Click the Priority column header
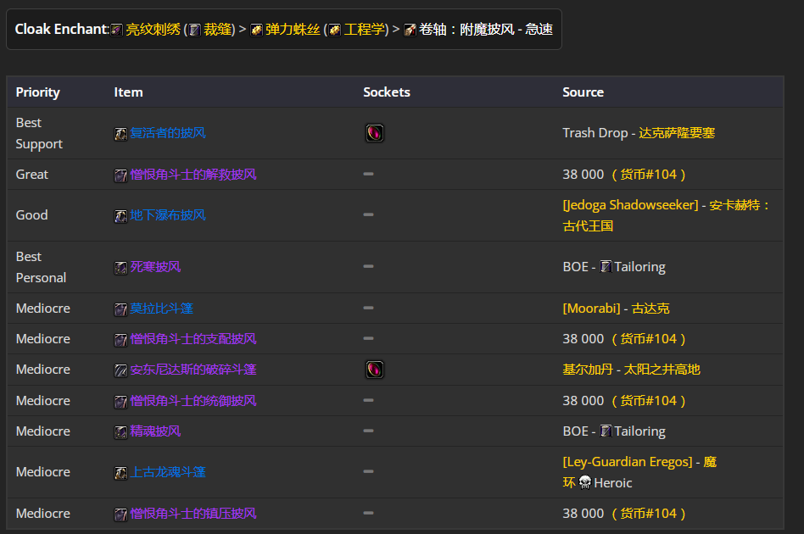The width and height of the screenshot is (804, 534). 38,92
